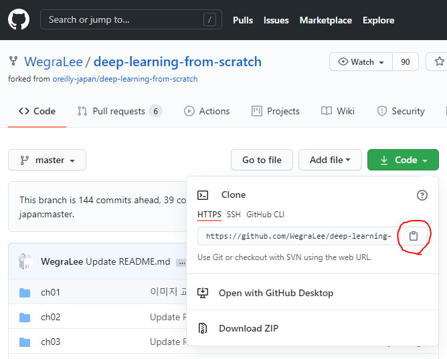Focus the 'Search or jump to...' field
The image size is (447, 359).
click(131, 19)
